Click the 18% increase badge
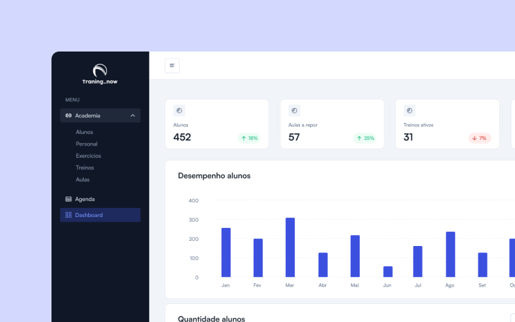The width and height of the screenshot is (515, 322). (x=249, y=138)
